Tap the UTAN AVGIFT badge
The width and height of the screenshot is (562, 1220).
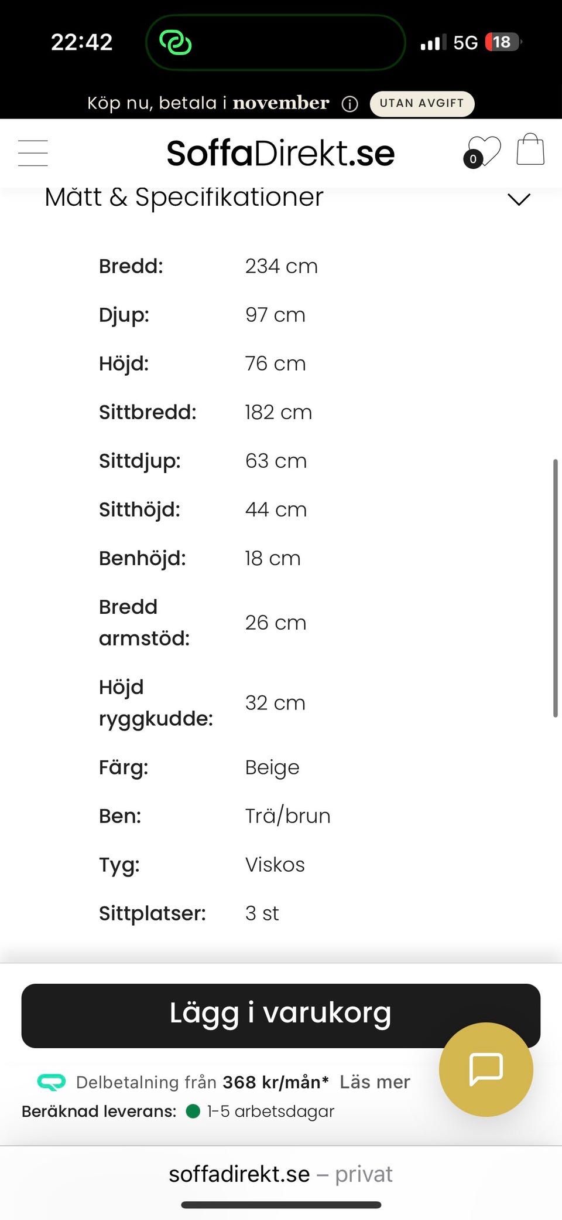pyautogui.click(x=421, y=103)
